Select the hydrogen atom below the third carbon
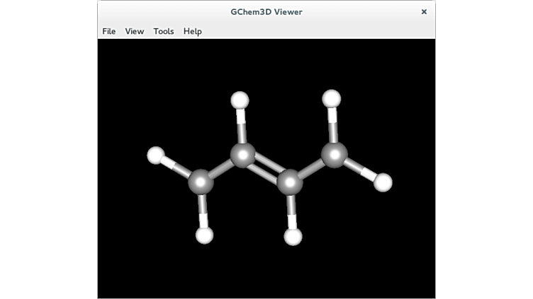This screenshot has height=299, width=533. (x=293, y=236)
